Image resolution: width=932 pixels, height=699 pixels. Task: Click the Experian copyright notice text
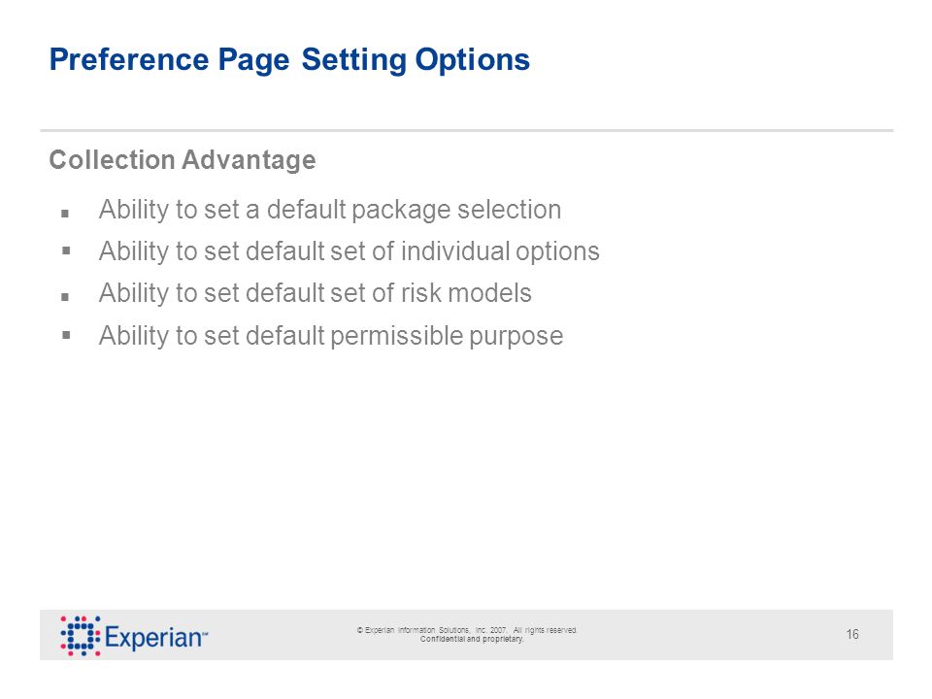pyautogui.click(x=467, y=630)
